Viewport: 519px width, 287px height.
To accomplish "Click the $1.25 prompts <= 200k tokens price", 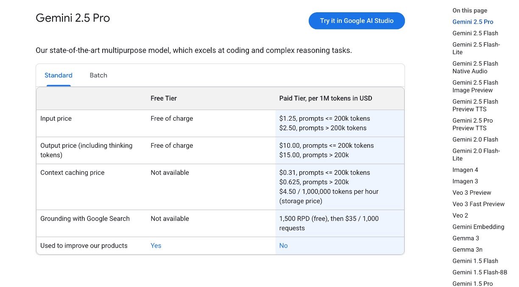I will (324, 119).
